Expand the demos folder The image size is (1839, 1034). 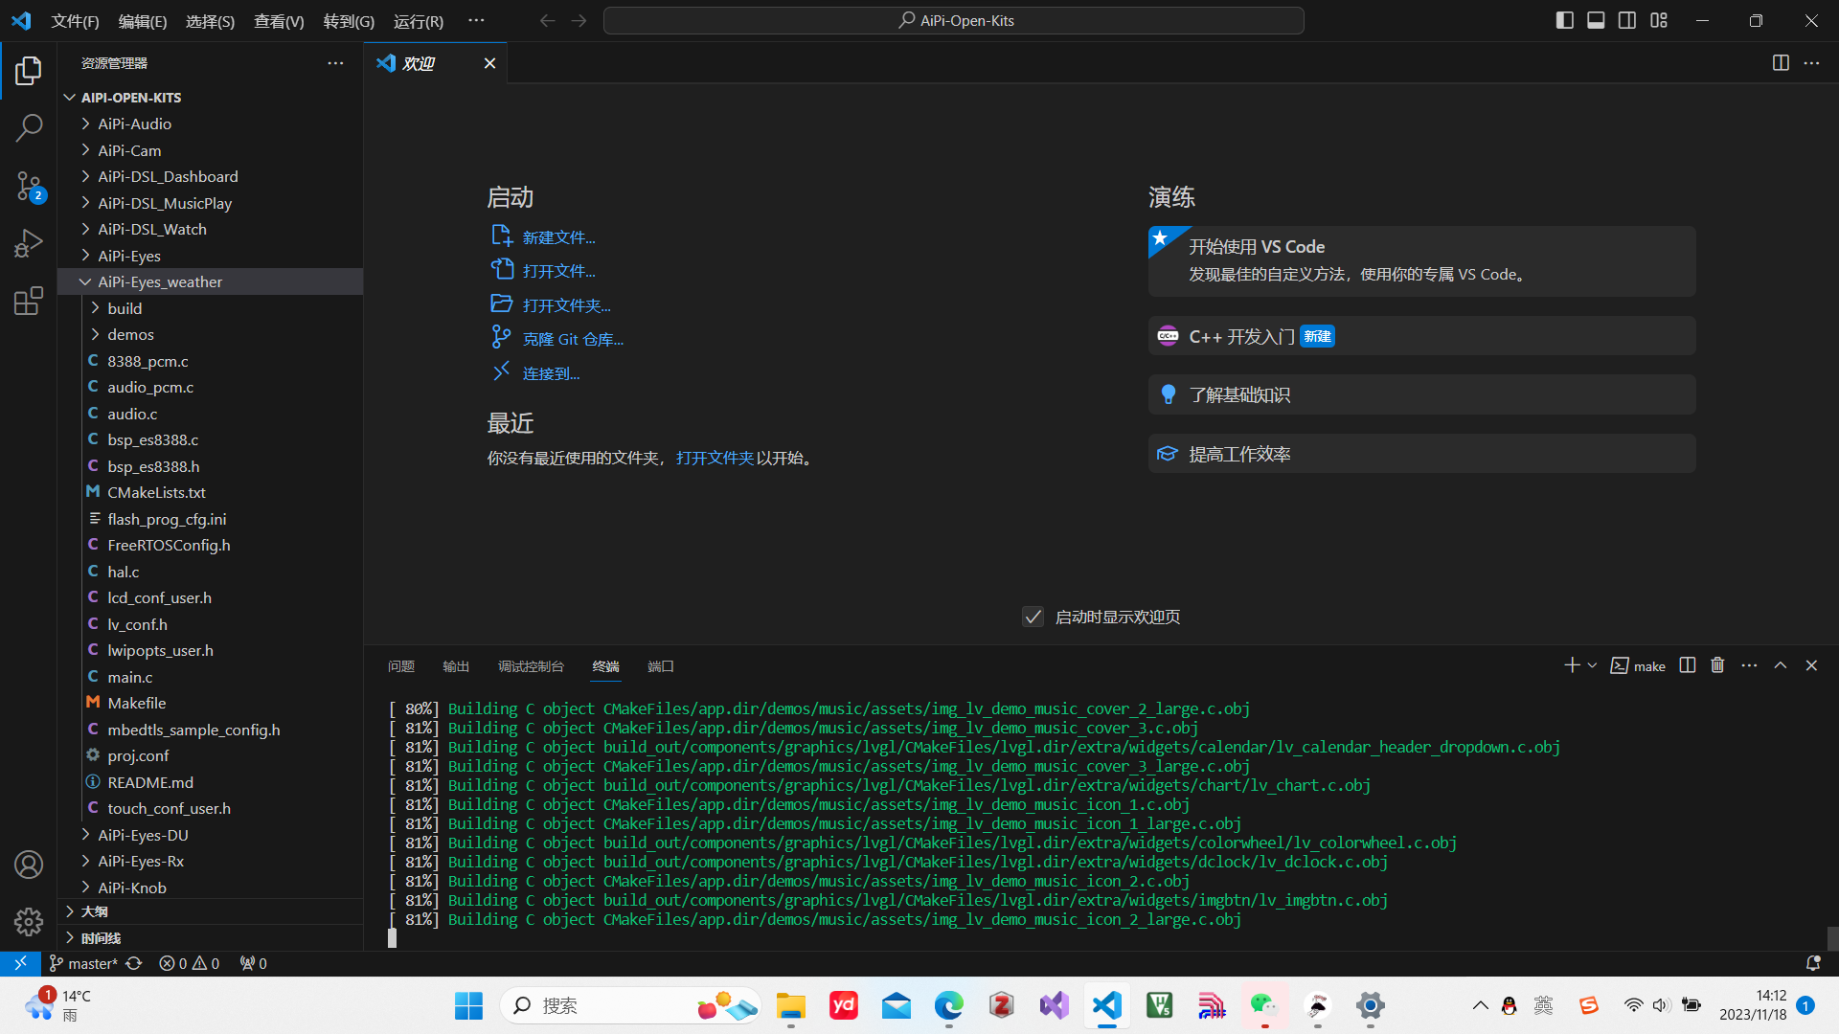(211, 334)
